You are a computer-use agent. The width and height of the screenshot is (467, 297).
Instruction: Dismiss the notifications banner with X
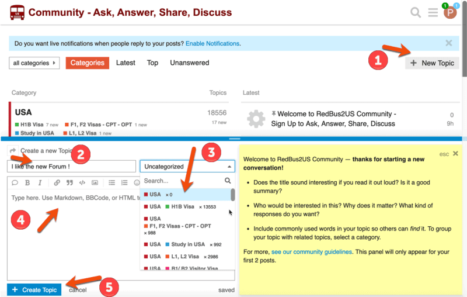[x=449, y=43]
